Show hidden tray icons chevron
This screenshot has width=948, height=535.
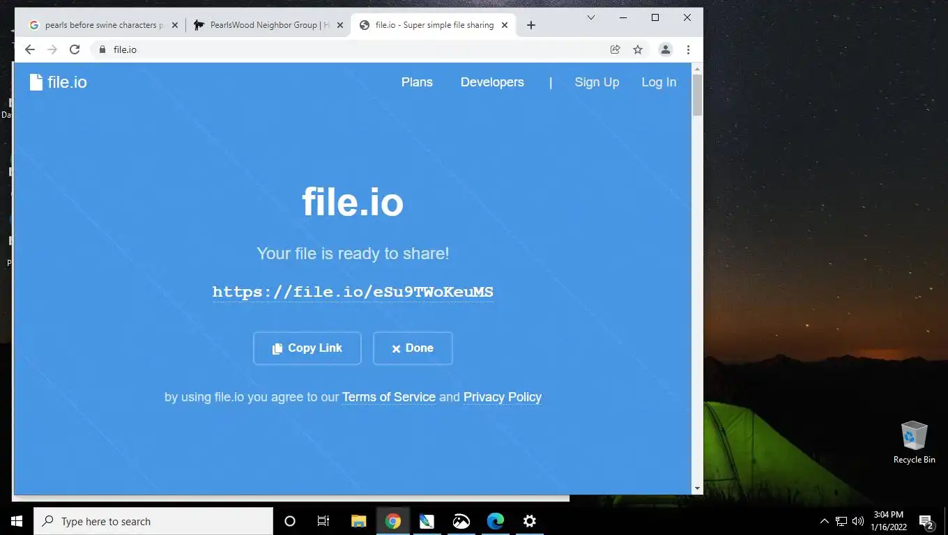point(825,521)
